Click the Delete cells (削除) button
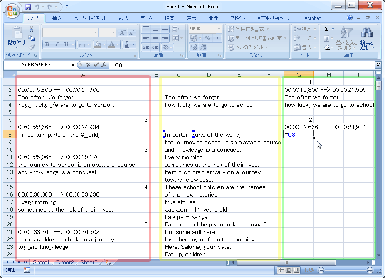385x278 pixels. (x=305, y=38)
